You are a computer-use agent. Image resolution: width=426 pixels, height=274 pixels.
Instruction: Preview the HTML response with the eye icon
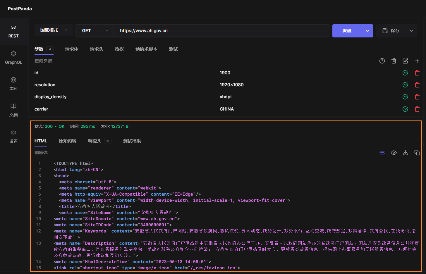[x=394, y=152]
